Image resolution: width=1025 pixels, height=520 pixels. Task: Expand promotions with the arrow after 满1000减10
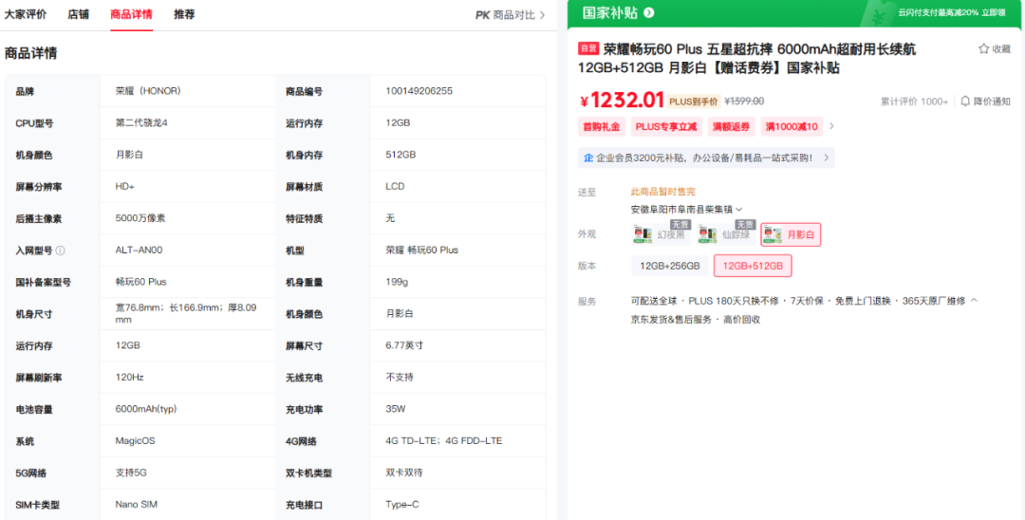pos(831,126)
